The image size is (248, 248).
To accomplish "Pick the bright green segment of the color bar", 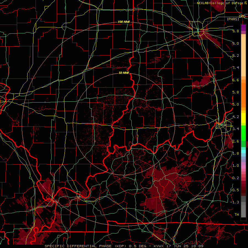I will point(243,133).
